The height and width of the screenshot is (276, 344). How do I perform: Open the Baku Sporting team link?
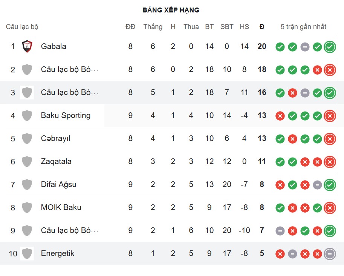[x=66, y=115]
